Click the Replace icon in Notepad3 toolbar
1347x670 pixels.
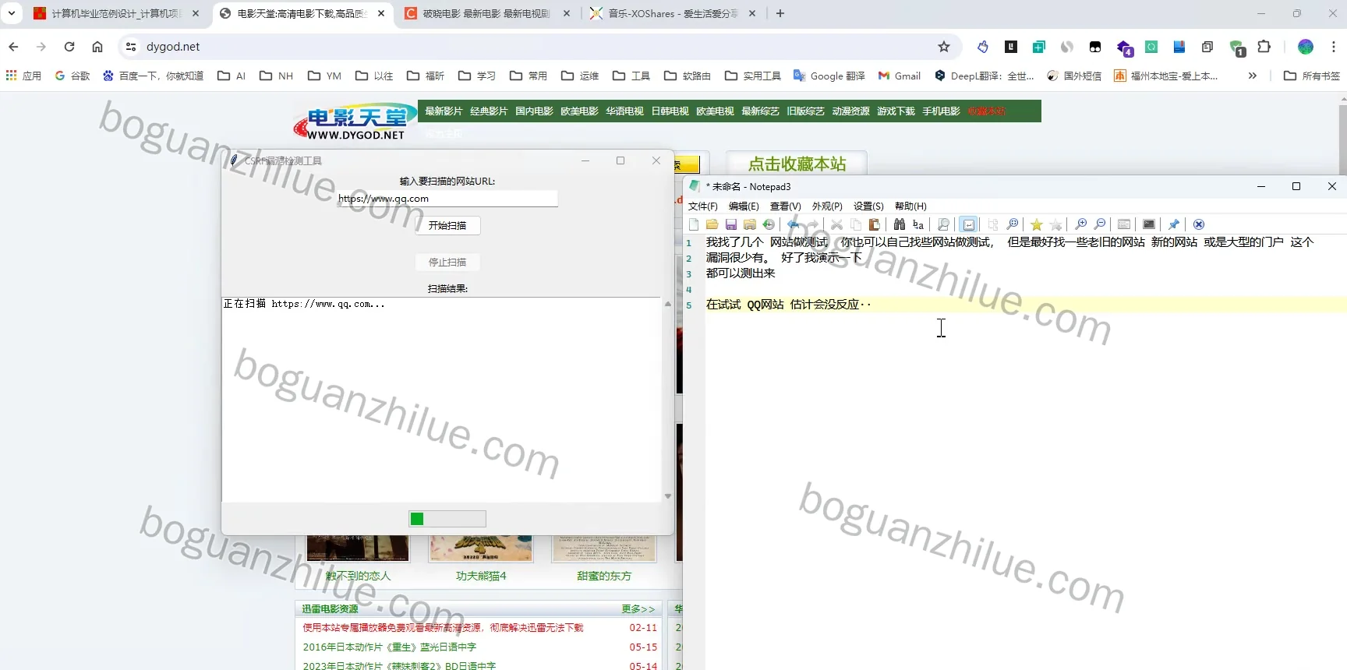coord(918,224)
